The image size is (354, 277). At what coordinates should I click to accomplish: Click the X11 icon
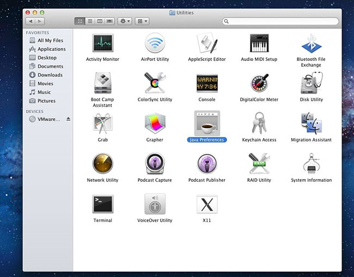coord(207,204)
